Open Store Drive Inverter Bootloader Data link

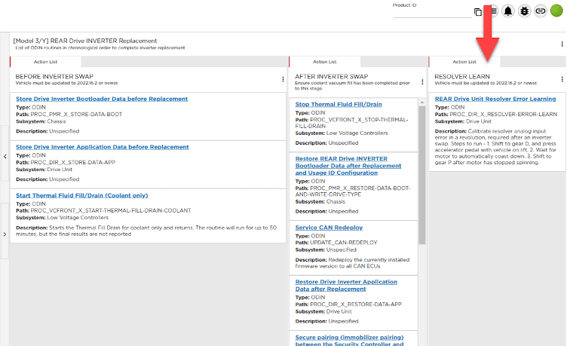(102, 99)
